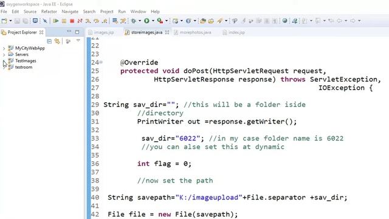The height and width of the screenshot is (219, 389).
Task: Open the Debug dropdown arrow
Action: pos(140,21)
